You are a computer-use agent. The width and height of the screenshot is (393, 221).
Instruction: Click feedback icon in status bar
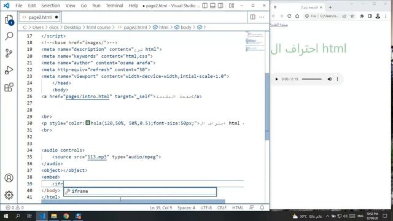(x=251, y=207)
